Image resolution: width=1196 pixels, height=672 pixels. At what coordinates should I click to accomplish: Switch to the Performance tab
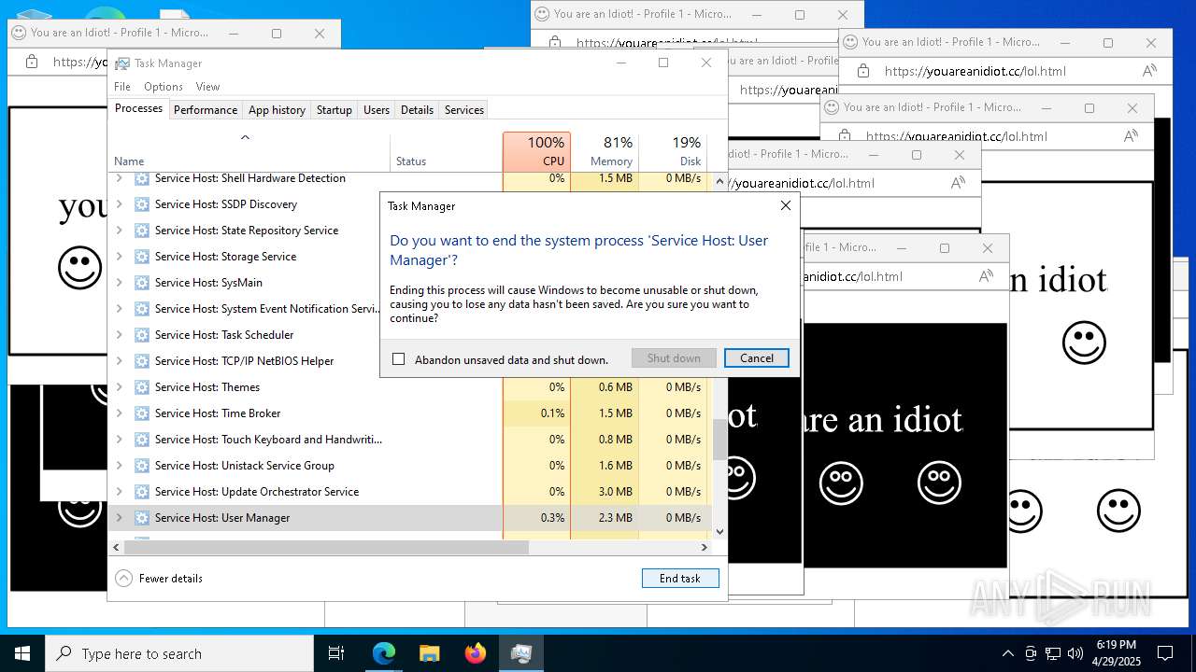pyautogui.click(x=206, y=110)
